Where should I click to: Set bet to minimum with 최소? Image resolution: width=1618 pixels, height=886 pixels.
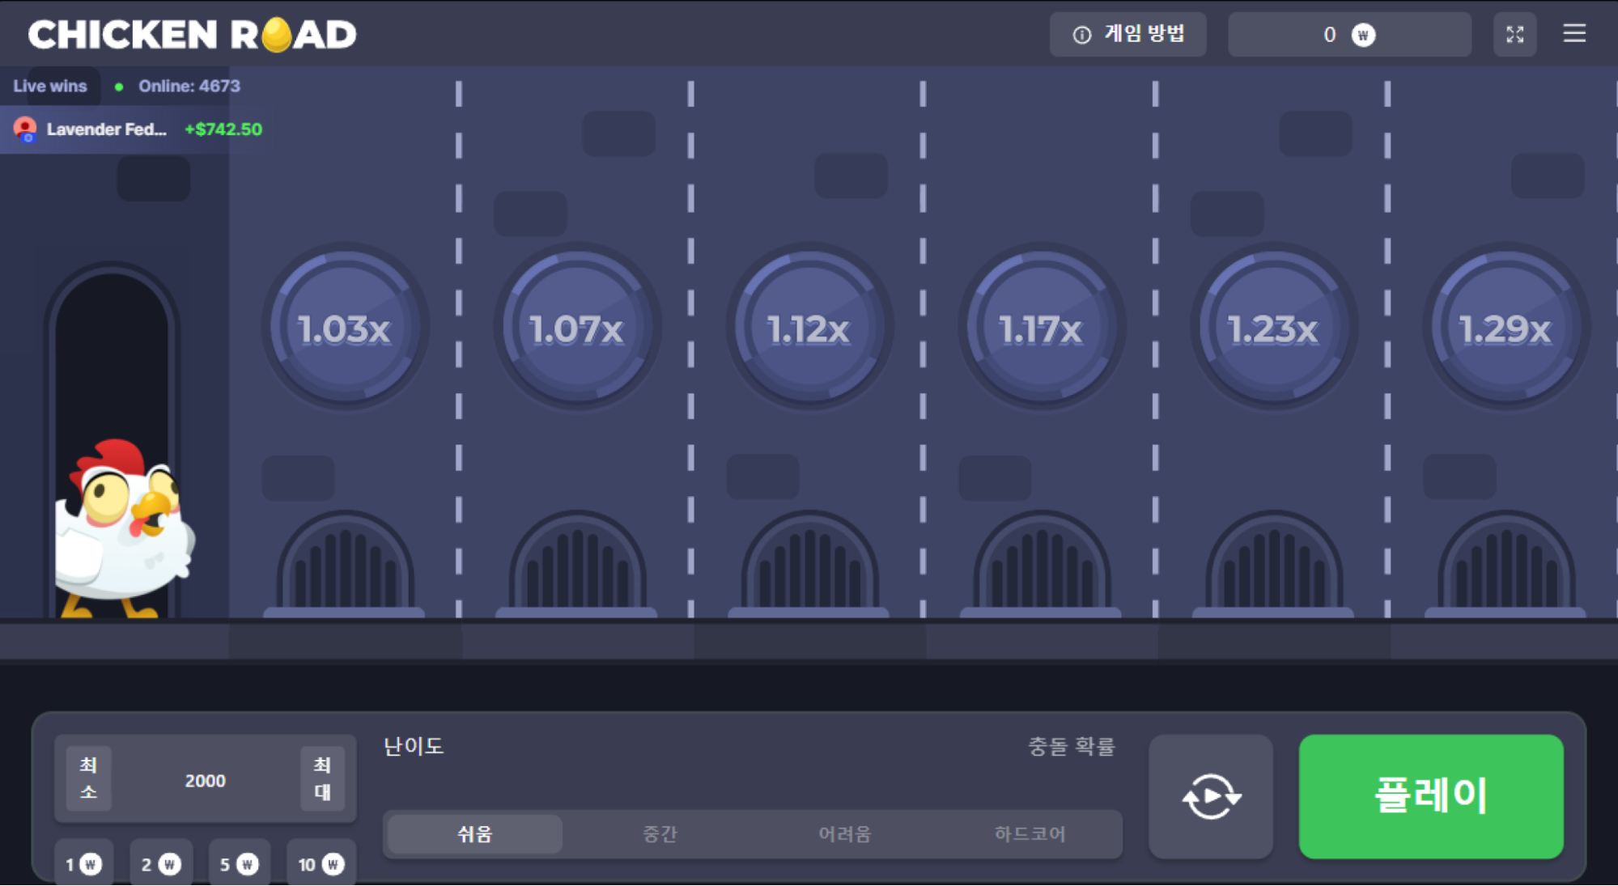88,778
